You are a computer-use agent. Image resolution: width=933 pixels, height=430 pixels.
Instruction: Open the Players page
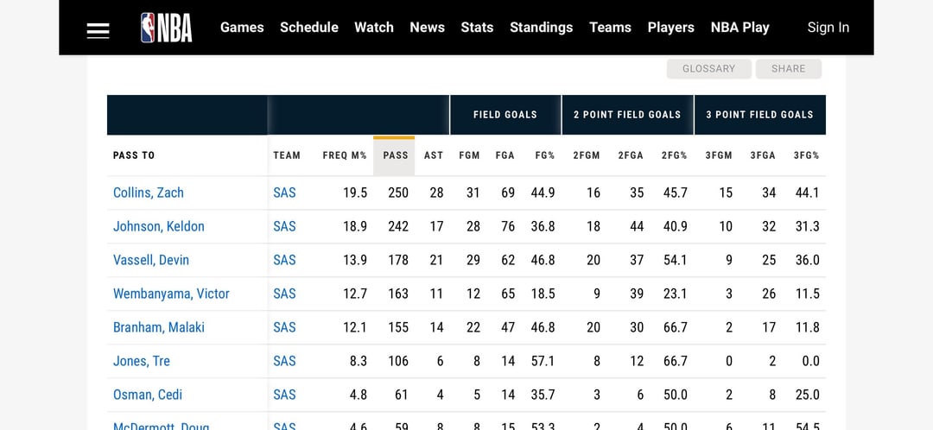click(x=670, y=28)
